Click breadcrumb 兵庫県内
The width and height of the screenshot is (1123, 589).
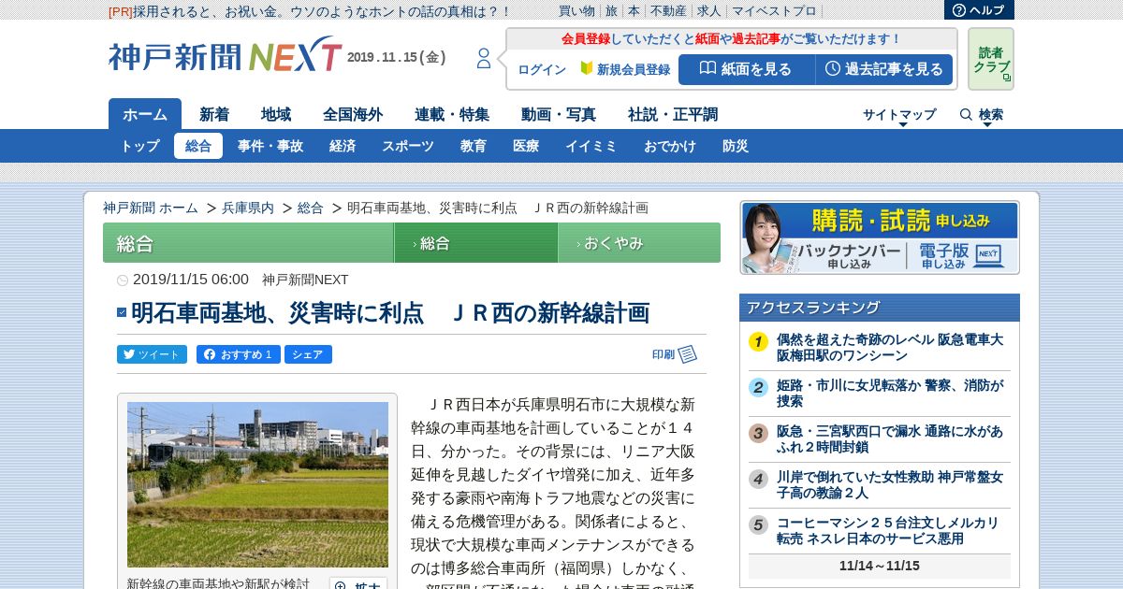pyautogui.click(x=248, y=208)
